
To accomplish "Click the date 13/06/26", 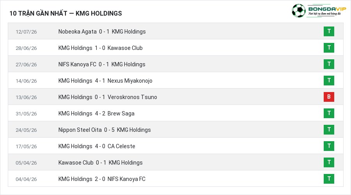I will 26,97.
